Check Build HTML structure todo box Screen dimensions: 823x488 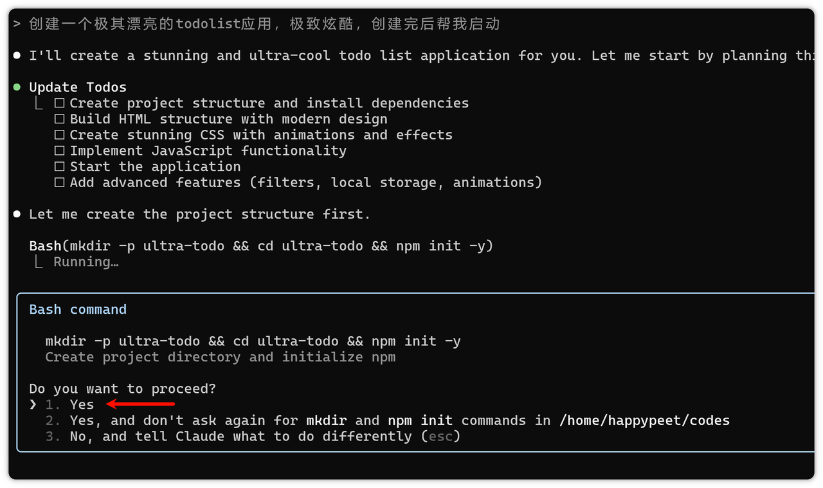pyautogui.click(x=59, y=119)
